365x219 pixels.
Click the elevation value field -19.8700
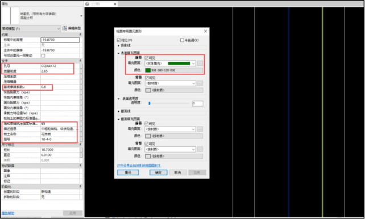[60, 40]
